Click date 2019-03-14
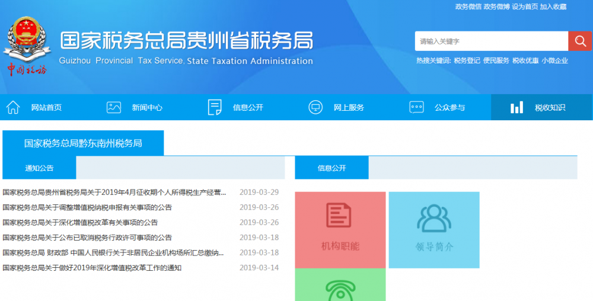This screenshot has width=593, height=301. click(x=259, y=268)
